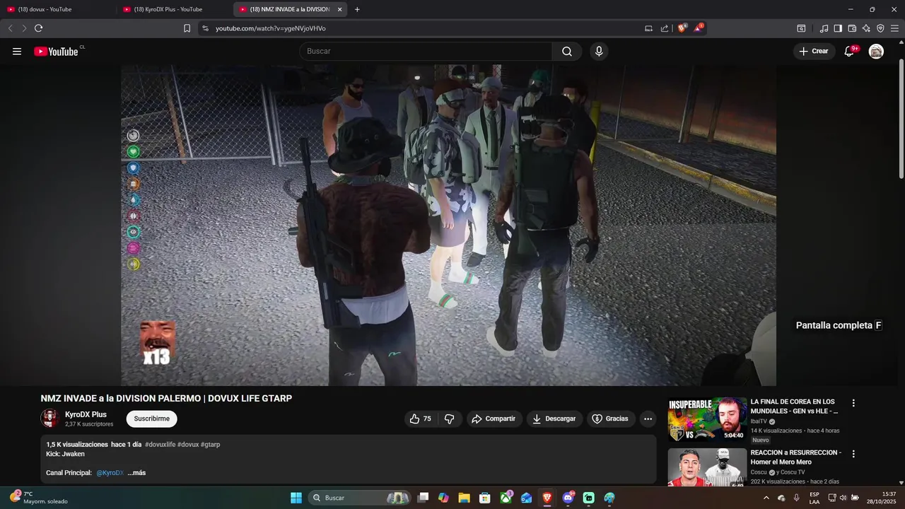Reload the page in the browser
The width and height of the screenshot is (905, 509).
pos(38,28)
